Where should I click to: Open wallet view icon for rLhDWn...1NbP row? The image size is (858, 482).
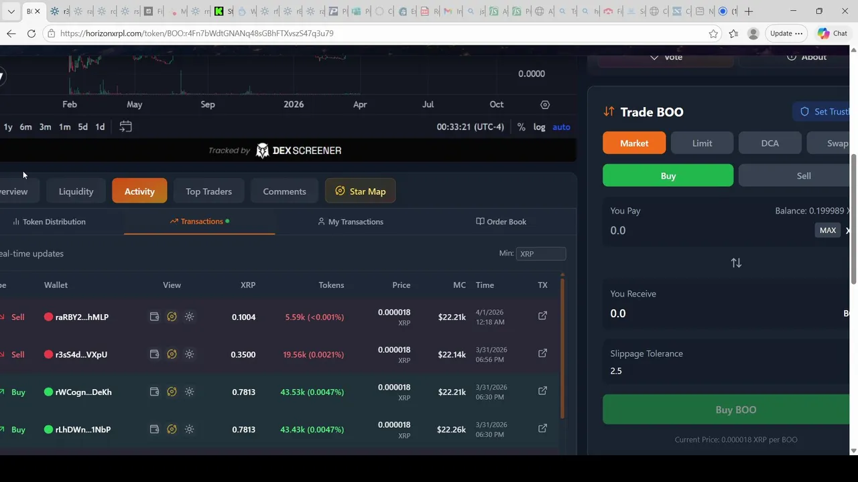point(154,429)
